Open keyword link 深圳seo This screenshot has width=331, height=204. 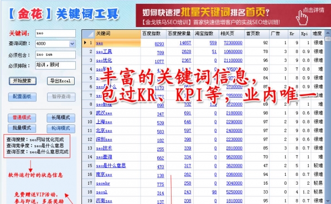[104, 139]
